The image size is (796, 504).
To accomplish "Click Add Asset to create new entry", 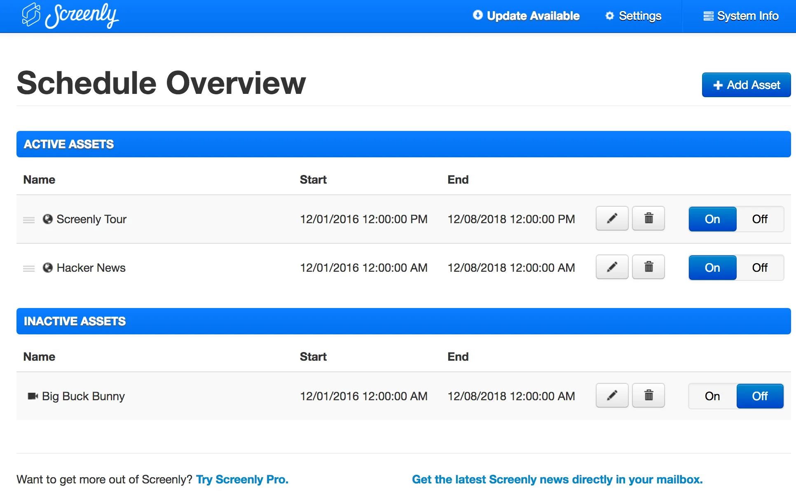I will tap(745, 85).
